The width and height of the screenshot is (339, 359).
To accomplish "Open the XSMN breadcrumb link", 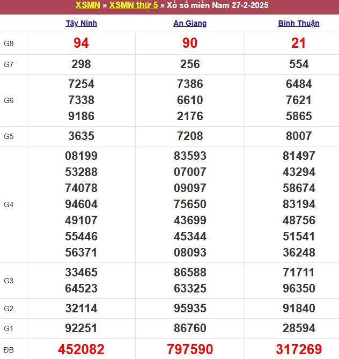I will pyautogui.click(x=87, y=5).
